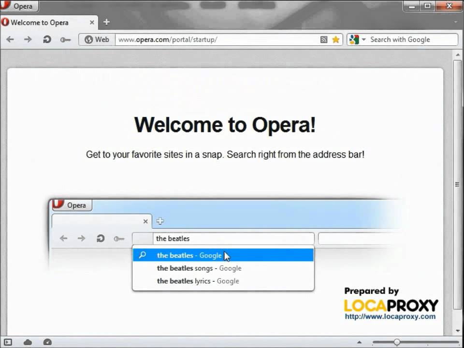This screenshot has width=464, height=348.
Task: Click the Google search engine icon
Action: pyautogui.click(x=354, y=39)
